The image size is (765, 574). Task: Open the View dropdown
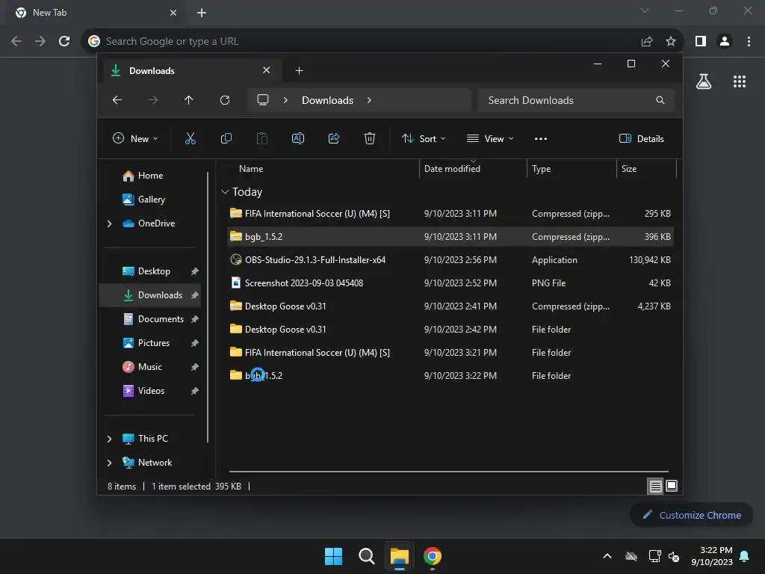[x=490, y=138]
